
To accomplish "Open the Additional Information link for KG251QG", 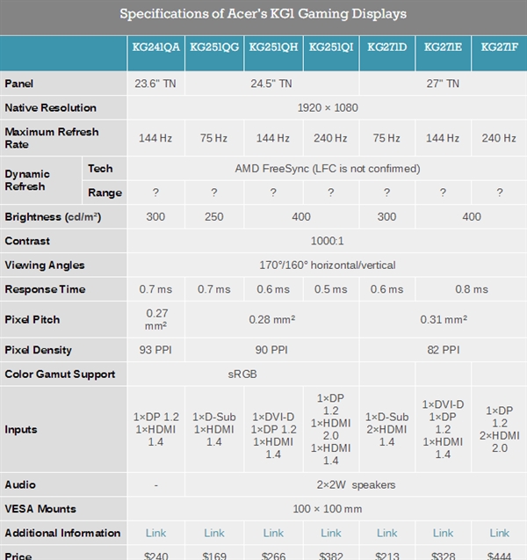I will 214,533.
